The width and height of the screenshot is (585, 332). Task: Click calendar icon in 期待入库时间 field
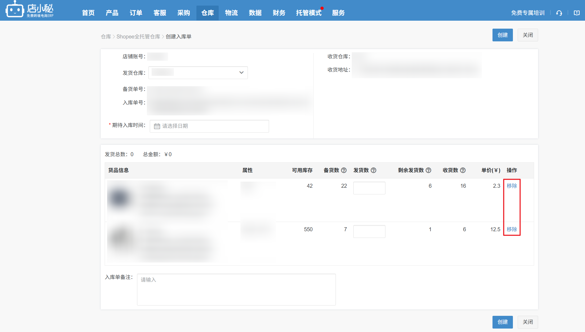point(157,126)
